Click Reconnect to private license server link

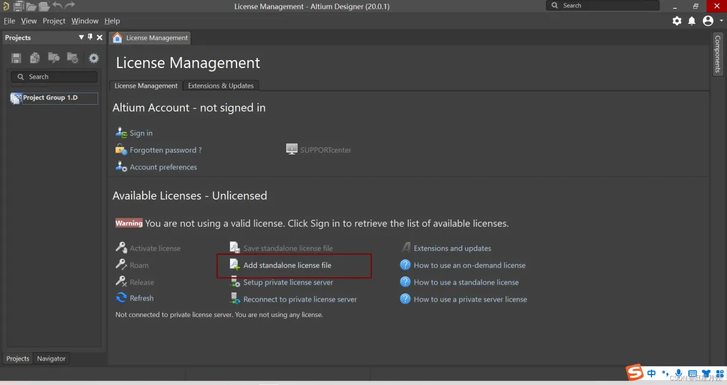pyautogui.click(x=300, y=299)
